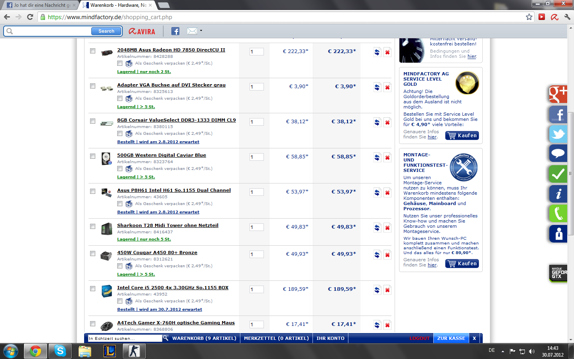This screenshot has height=359, width=574.
Task: Enable gift wrap for Asus Radeon HD 7850
Action: click(x=120, y=63)
